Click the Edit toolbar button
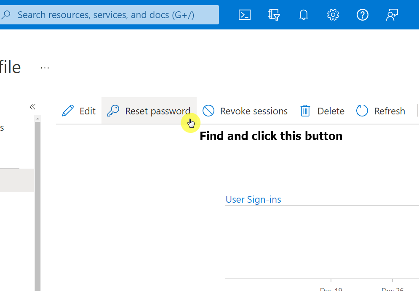Image resolution: width=419 pixels, height=291 pixels. 79,111
